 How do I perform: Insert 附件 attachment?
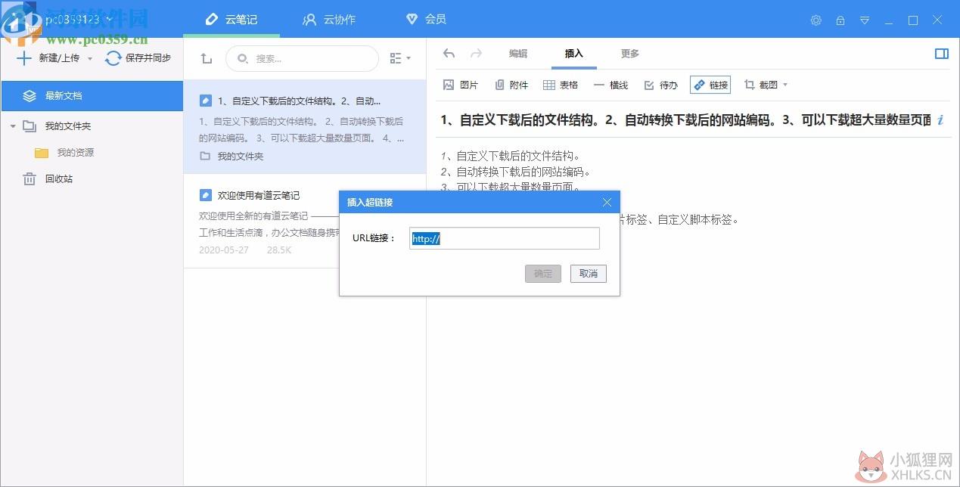click(x=511, y=85)
